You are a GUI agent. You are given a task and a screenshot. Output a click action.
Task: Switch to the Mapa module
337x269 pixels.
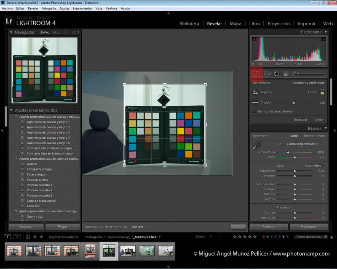tap(235, 24)
